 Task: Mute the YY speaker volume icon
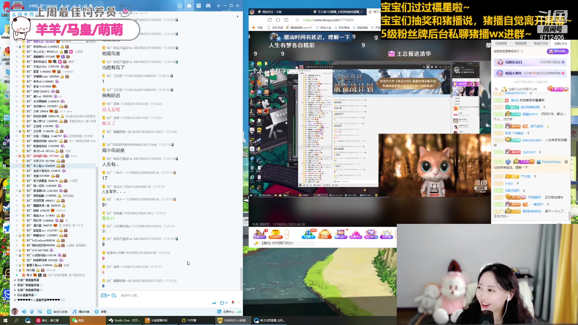click(24, 312)
